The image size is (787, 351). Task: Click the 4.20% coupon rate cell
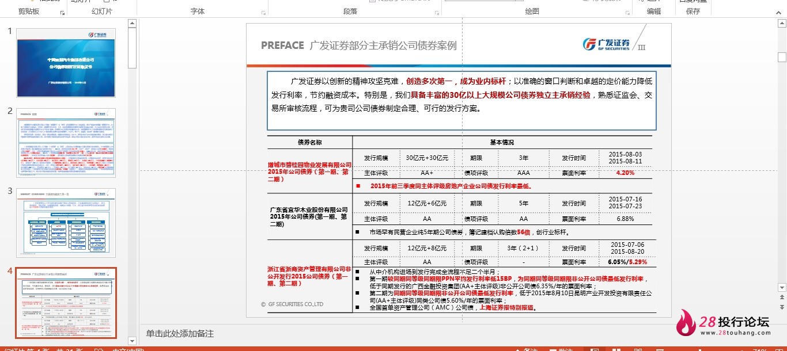tap(625, 173)
